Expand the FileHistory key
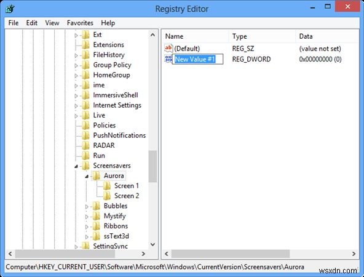This screenshot has width=364, height=277. [76, 55]
